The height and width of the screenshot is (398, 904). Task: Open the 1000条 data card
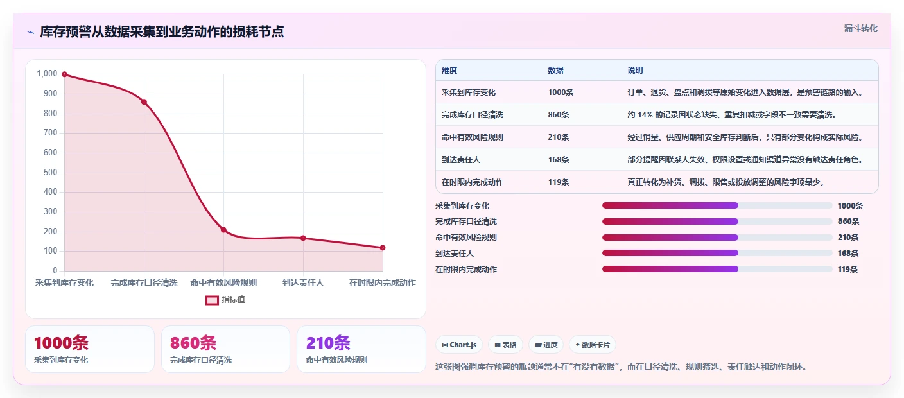(x=90, y=349)
